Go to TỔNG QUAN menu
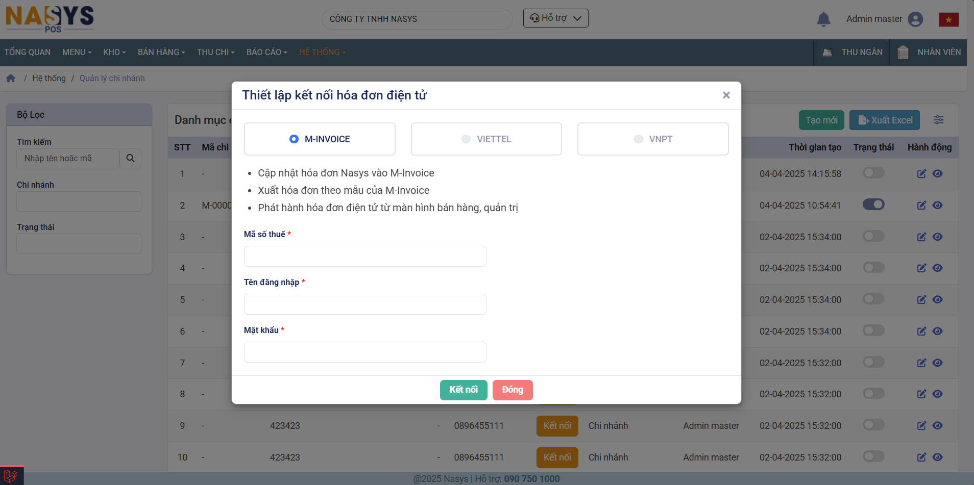The height and width of the screenshot is (485, 974). tap(28, 52)
